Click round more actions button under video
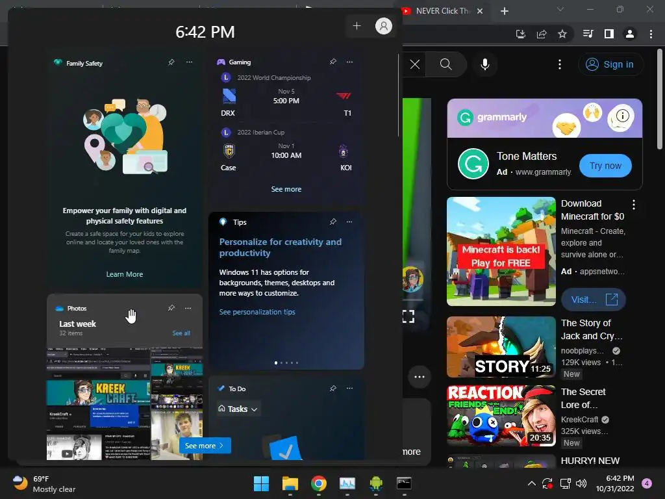 click(420, 377)
